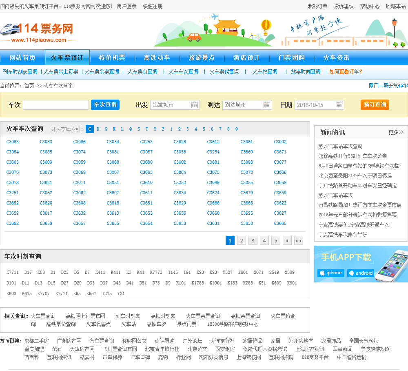Open 如何查看订单？ link

click(346, 71)
